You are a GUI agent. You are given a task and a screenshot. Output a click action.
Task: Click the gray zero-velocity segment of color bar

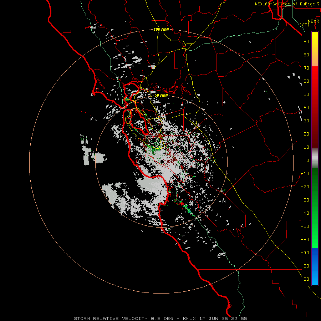[x=315, y=158]
